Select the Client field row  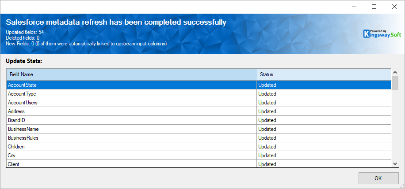pos(199,164)
